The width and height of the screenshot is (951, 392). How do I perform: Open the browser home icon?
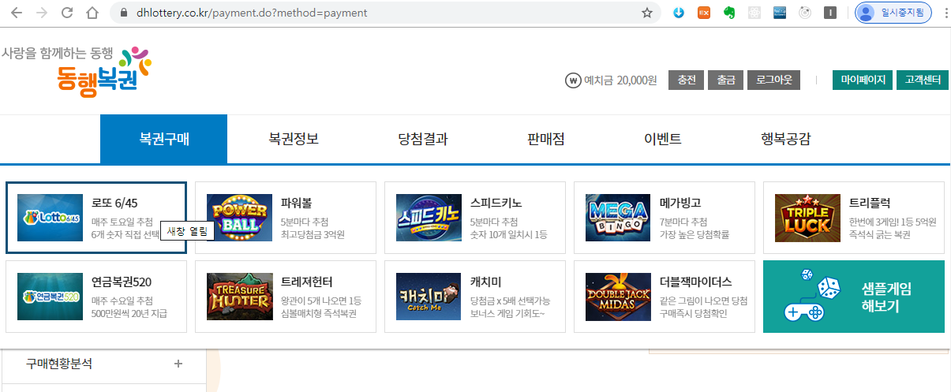[92, 13]
